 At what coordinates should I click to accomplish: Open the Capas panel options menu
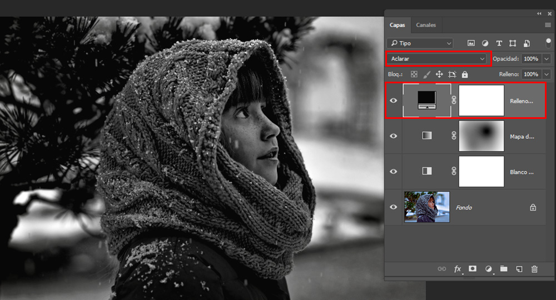pyautogui.click(x=548, y=25)
